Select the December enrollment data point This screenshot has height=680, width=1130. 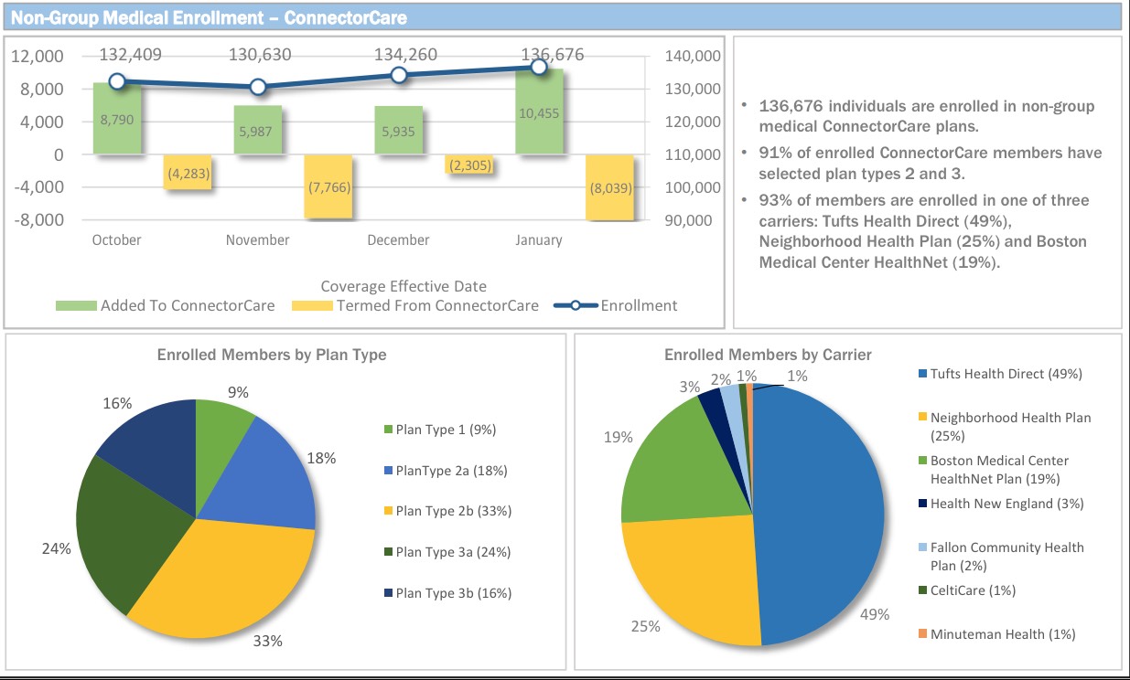(x=398, y=76)
